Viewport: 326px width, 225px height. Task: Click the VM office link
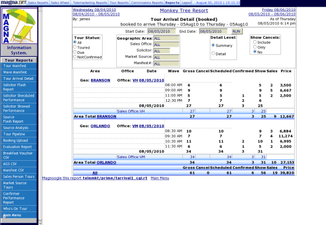click(x=135, y=126)
